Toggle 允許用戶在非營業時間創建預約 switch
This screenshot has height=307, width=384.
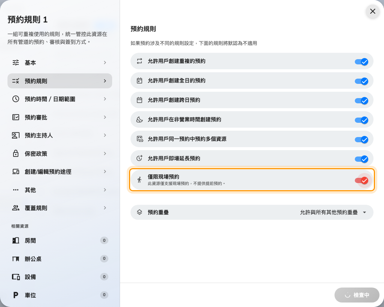point(361,120)
